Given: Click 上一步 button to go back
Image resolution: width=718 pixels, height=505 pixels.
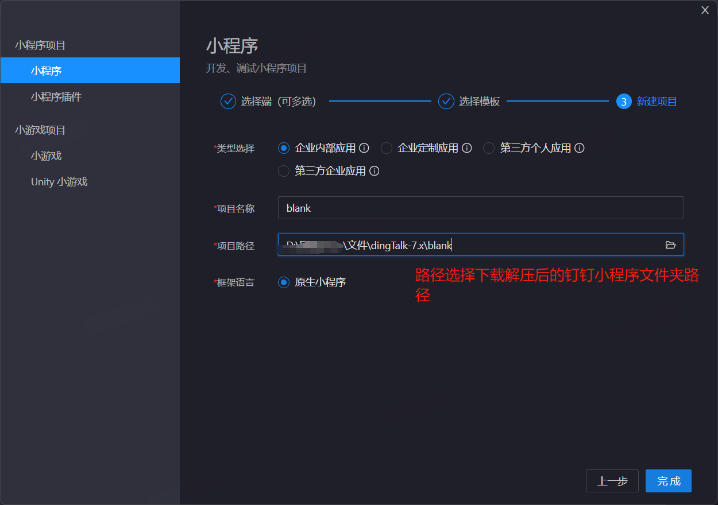Looking at the screenshot, I should pos(612,481).
